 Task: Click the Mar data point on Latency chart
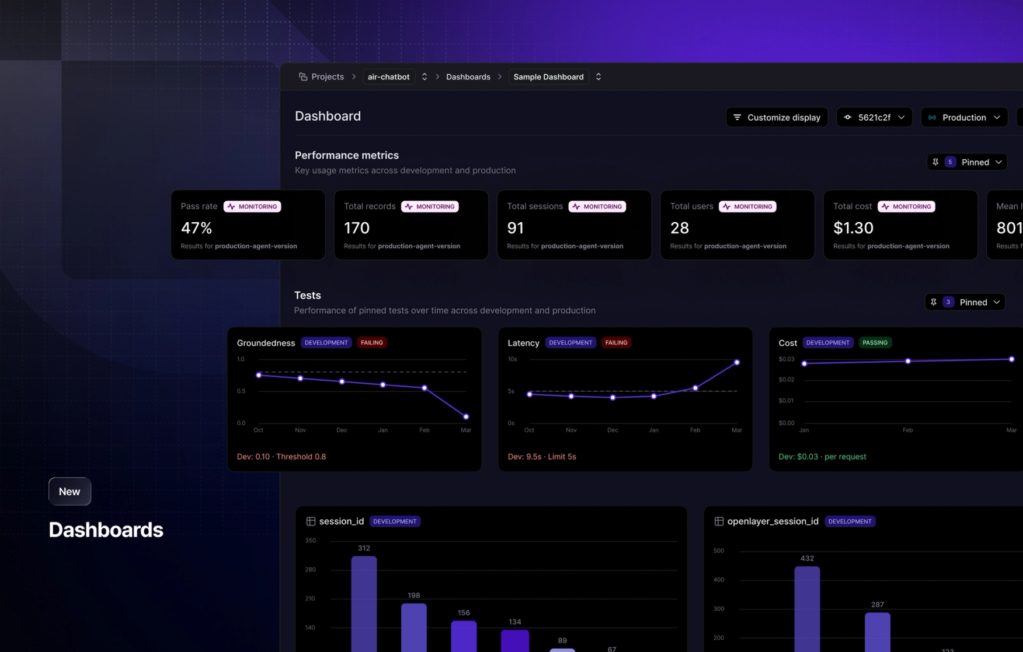737,362
